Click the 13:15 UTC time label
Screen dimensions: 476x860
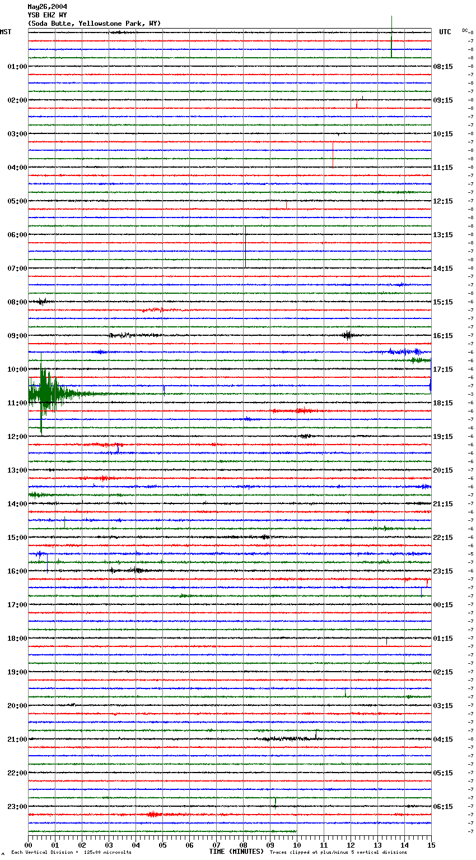(443, 235)
